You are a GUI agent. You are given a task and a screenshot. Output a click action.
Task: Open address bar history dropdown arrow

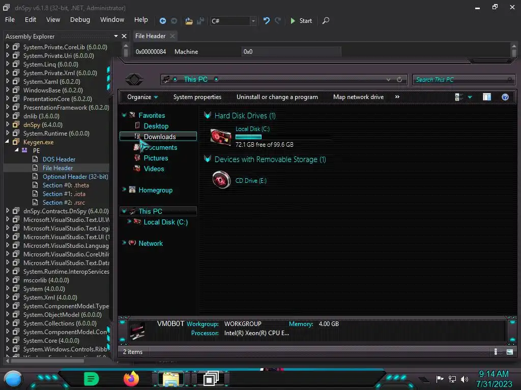pos(388,80)
